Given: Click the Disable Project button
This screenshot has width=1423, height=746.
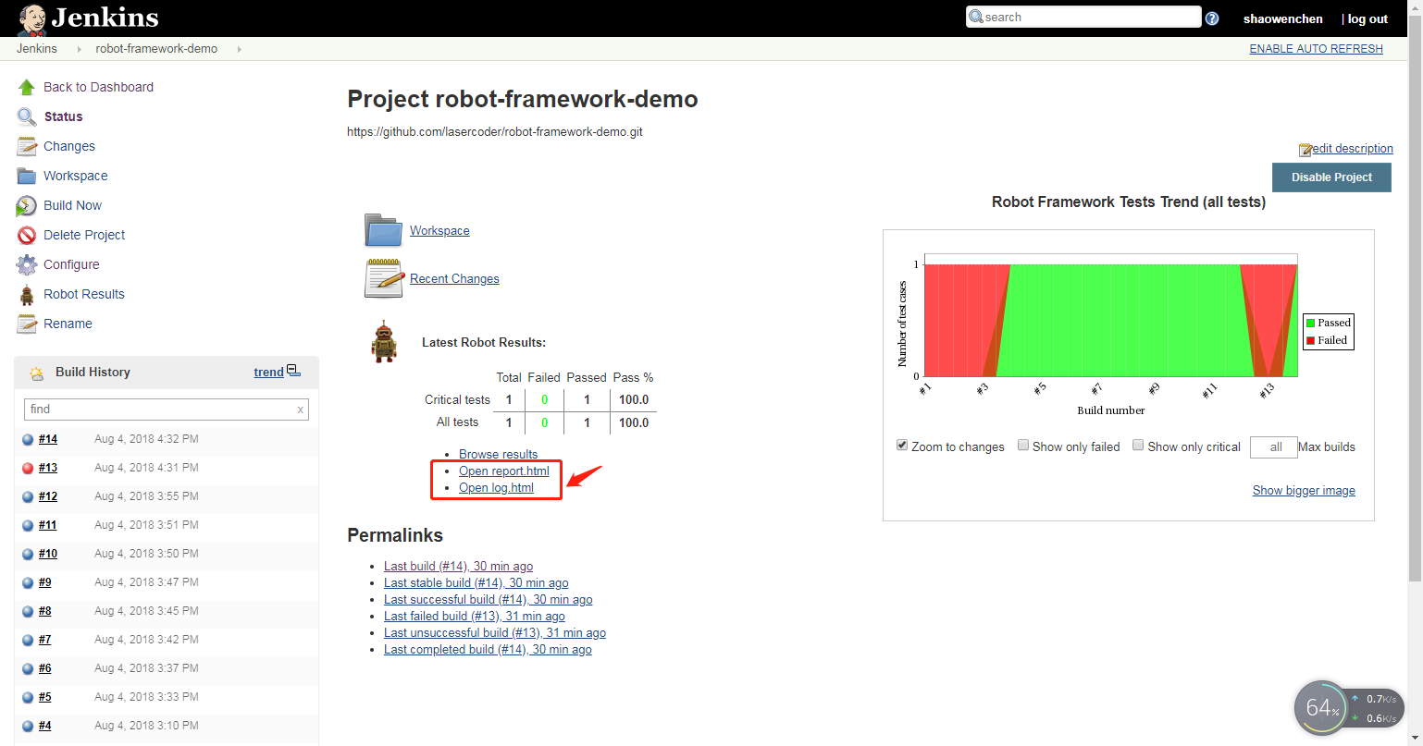Looking at the screenshot, I should tap(1331, 177).
